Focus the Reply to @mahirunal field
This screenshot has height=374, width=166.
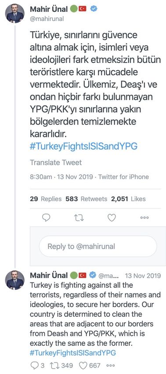point(98,246)
